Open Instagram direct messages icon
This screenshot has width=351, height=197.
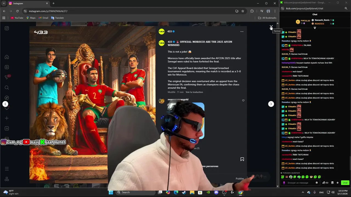point(7,77)
